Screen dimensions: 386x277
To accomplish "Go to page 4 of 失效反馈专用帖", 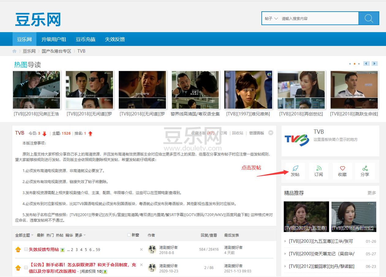I will click(81, 249).
